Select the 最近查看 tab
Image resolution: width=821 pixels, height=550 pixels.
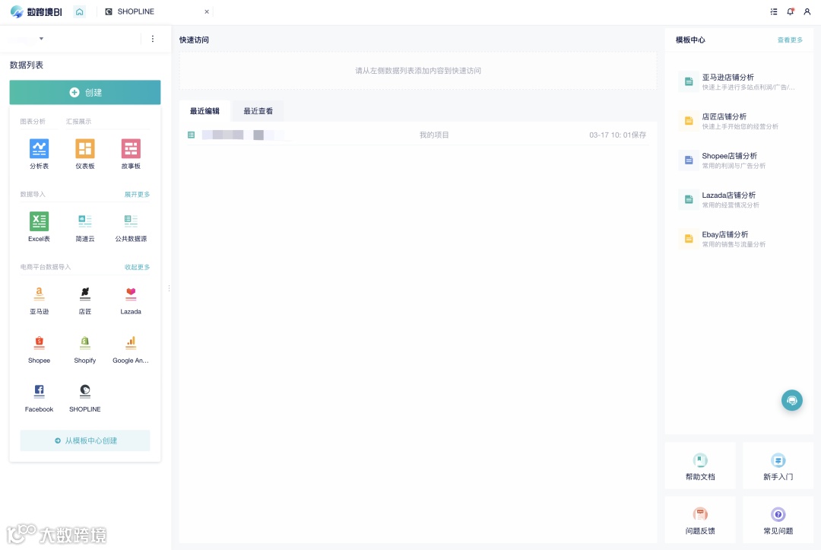point(258,111)
